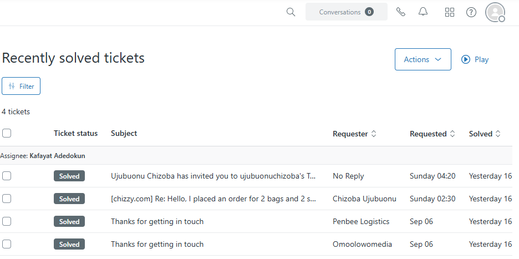This screenshot has width=519, height=259.
Task: Open the Filter button
Action: (x=21, y=86)
